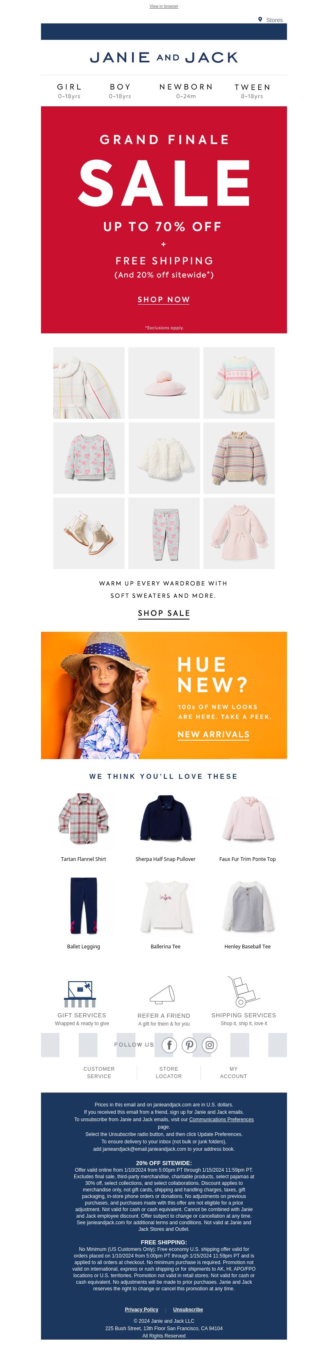Click the Stores location pin icon
The image size is (328, 1347).
point(260,19)
